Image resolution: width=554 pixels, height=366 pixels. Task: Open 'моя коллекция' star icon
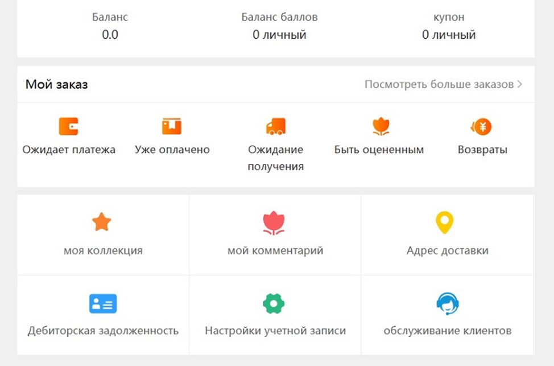click(x=103, y=222)
